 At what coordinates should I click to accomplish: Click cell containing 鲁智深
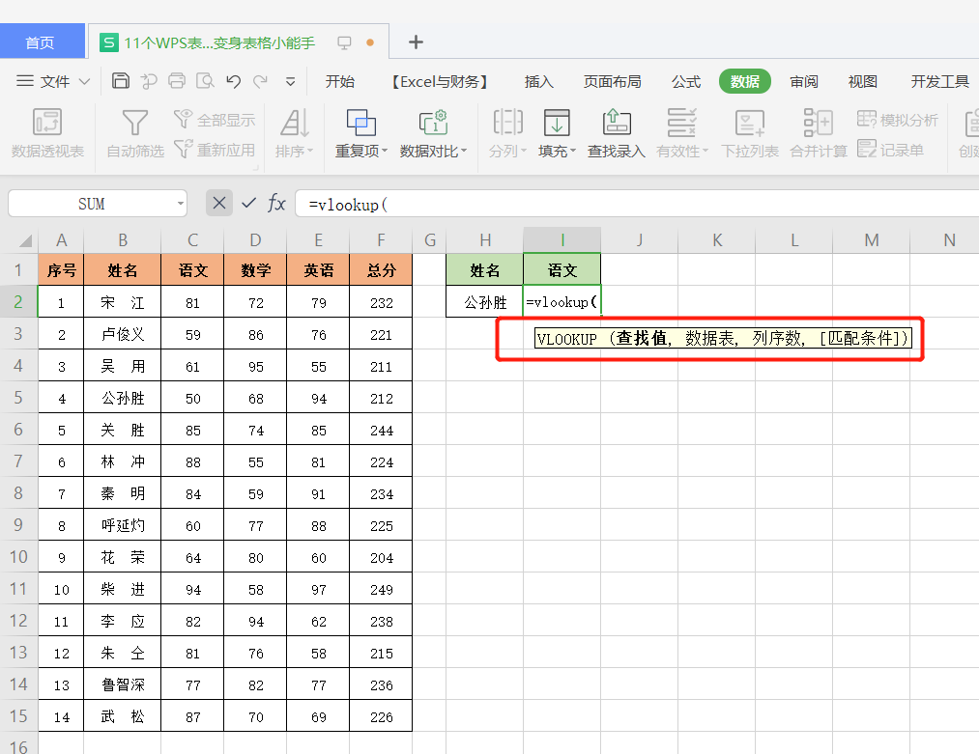(123, 684)
